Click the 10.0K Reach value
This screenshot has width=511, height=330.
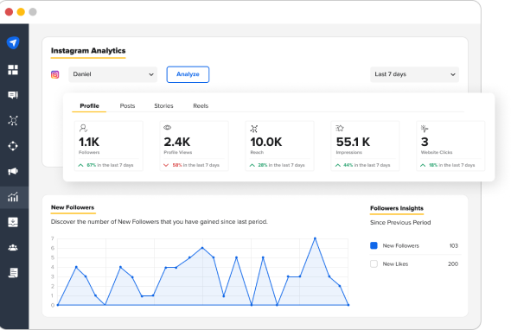click(x=266, y=142)
